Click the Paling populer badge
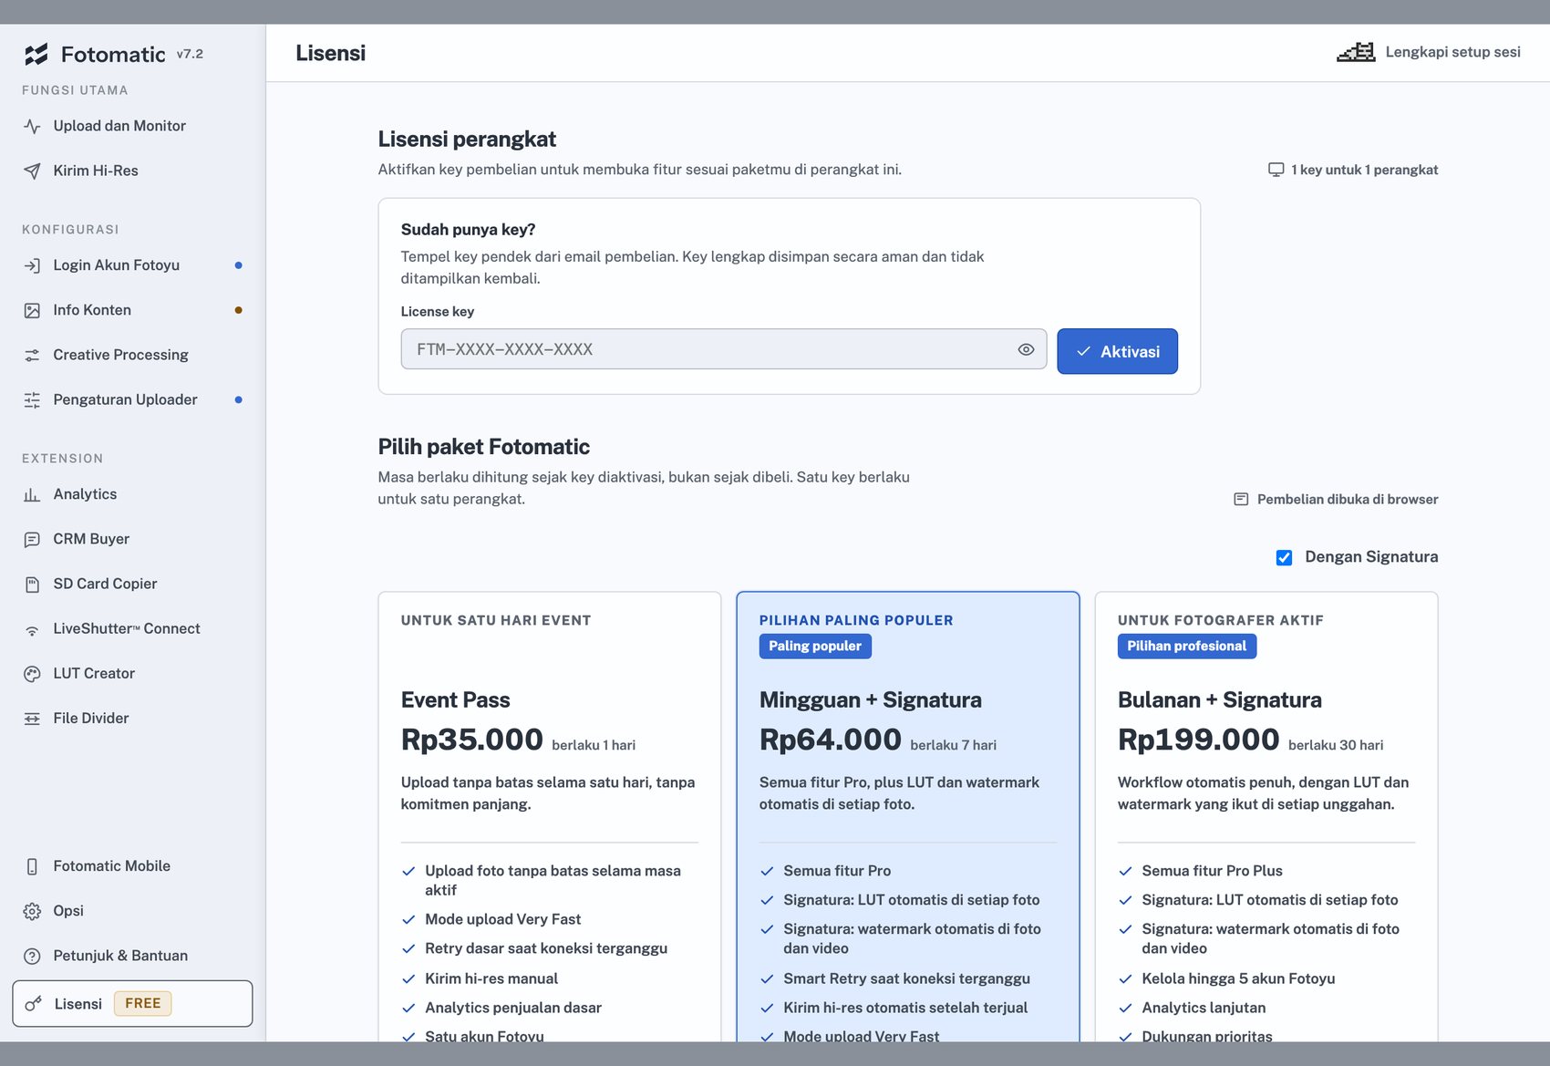The width and height of the screenshot is (1550, 1066). pos(815,646)
